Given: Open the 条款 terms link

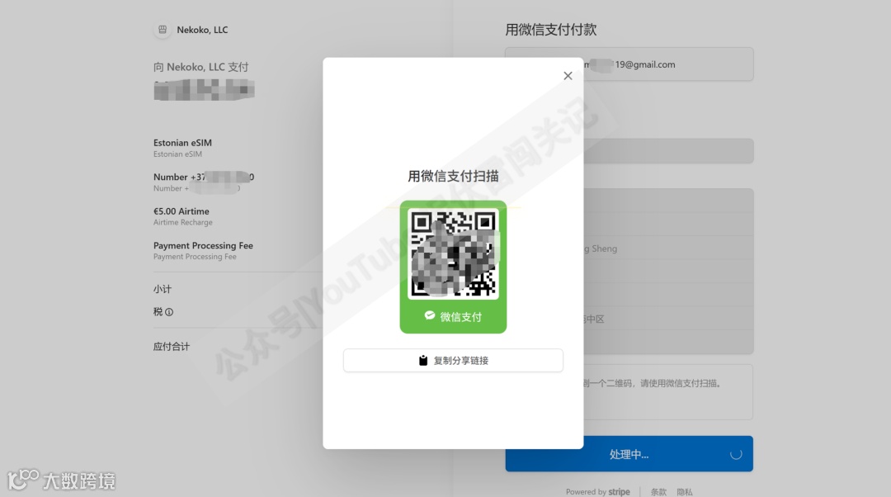Looking at the screenshot, I should click(658, 492).
